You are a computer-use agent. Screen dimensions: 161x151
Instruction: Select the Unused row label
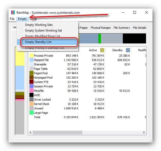point(38,108)
